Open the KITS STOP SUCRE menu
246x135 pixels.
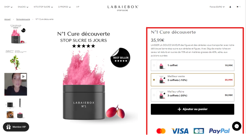click(43, 7)
